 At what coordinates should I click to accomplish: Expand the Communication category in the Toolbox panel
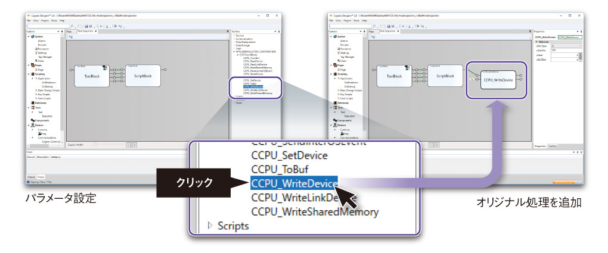[234, 39]
